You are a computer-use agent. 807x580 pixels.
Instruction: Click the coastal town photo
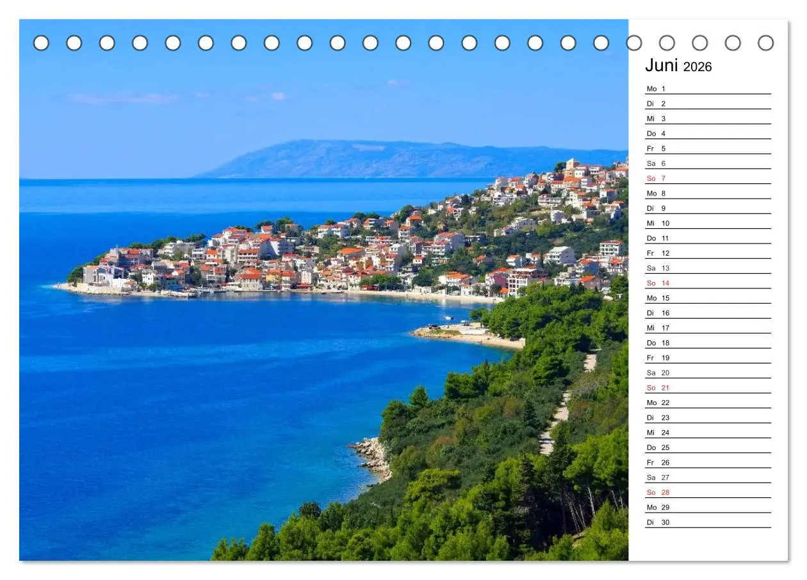[x=323, y=290]
